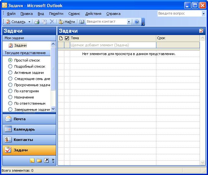
Task: Click new task icon in Задачи header
Action: (201, 31)
